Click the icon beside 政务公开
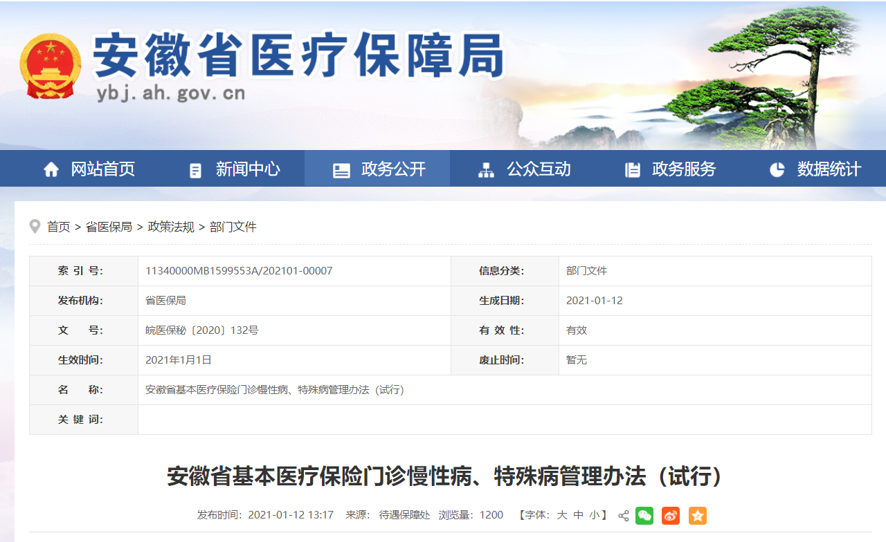The image size is (886, 542). pos(341,170)
